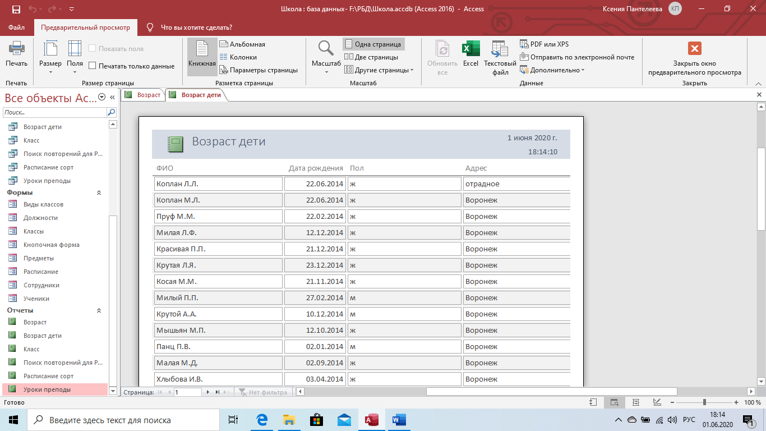This screenshot has width=766, height=431.
Task: Click Отправить по электронной почте
Action: tap(577, 57)
